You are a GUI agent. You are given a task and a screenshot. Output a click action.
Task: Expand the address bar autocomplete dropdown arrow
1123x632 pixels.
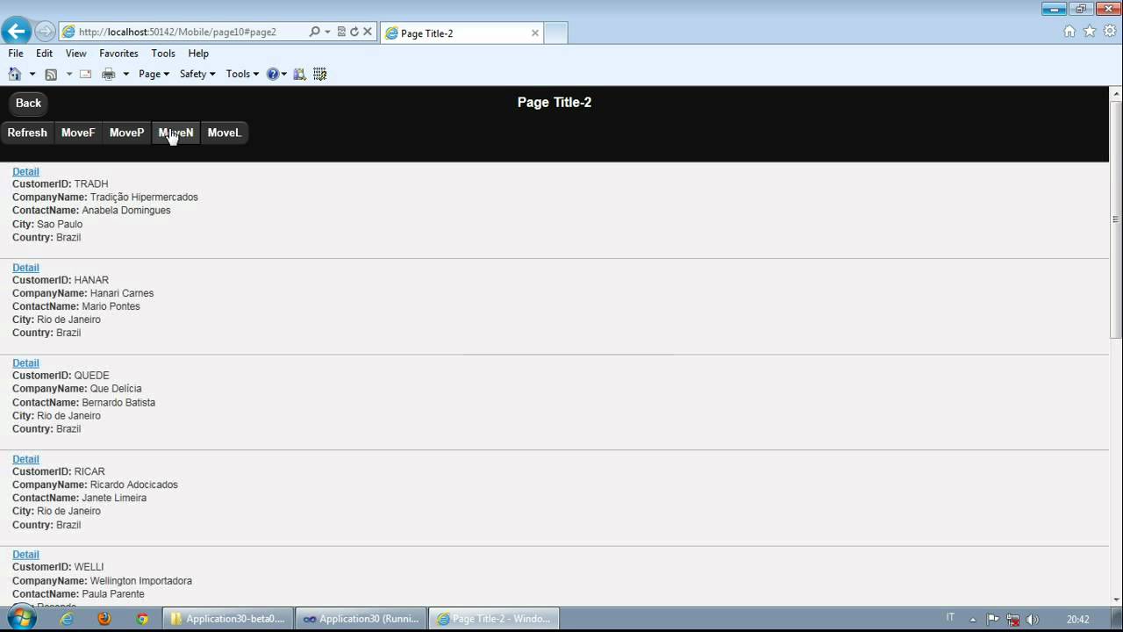pyautogui.click(x=328, y=32)
